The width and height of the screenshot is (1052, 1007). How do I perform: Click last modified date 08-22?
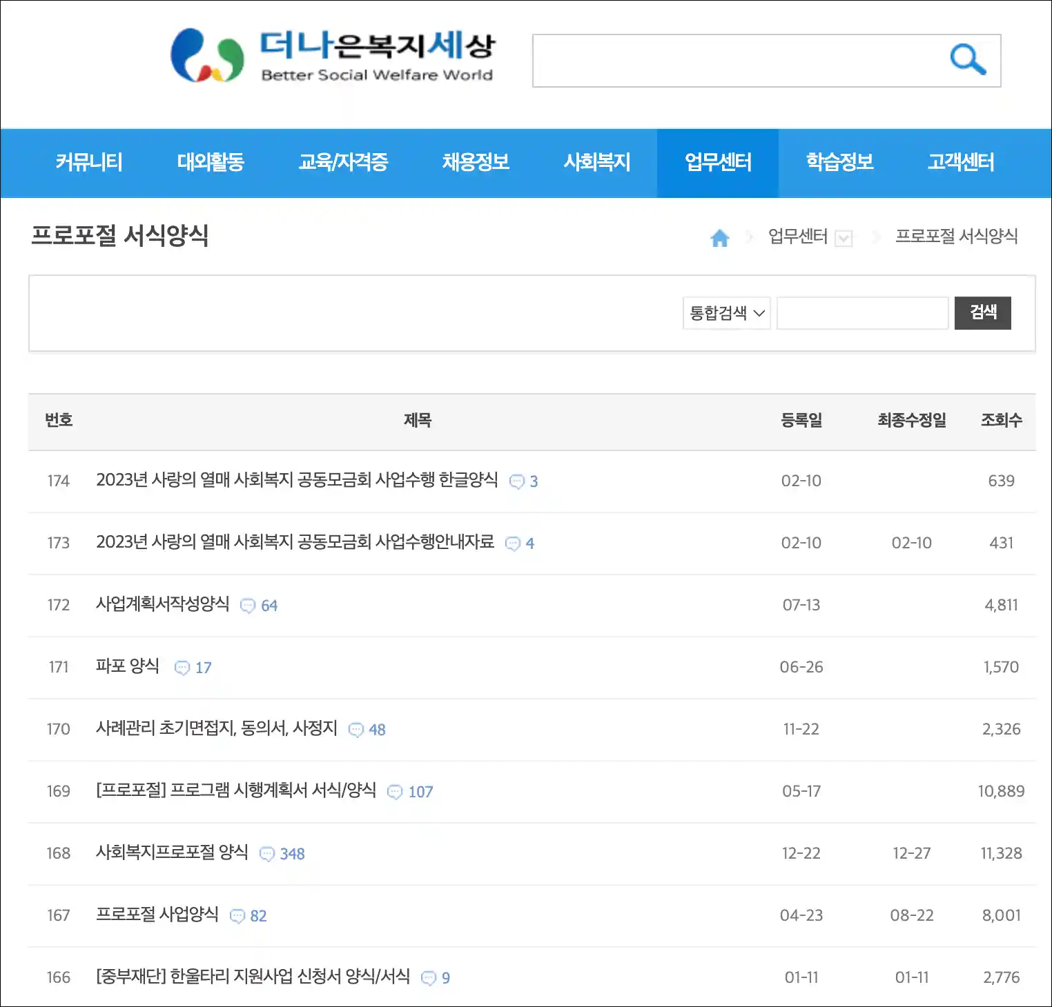pos(912,915)
